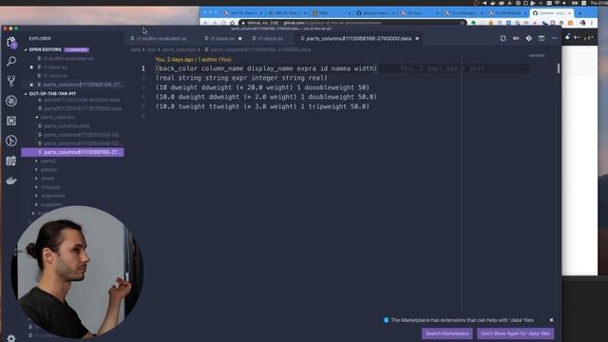Viewport: 608px width, 342px height.
Task: Open the parts file ending 2070000.data
Action: [x=81, y=108]
